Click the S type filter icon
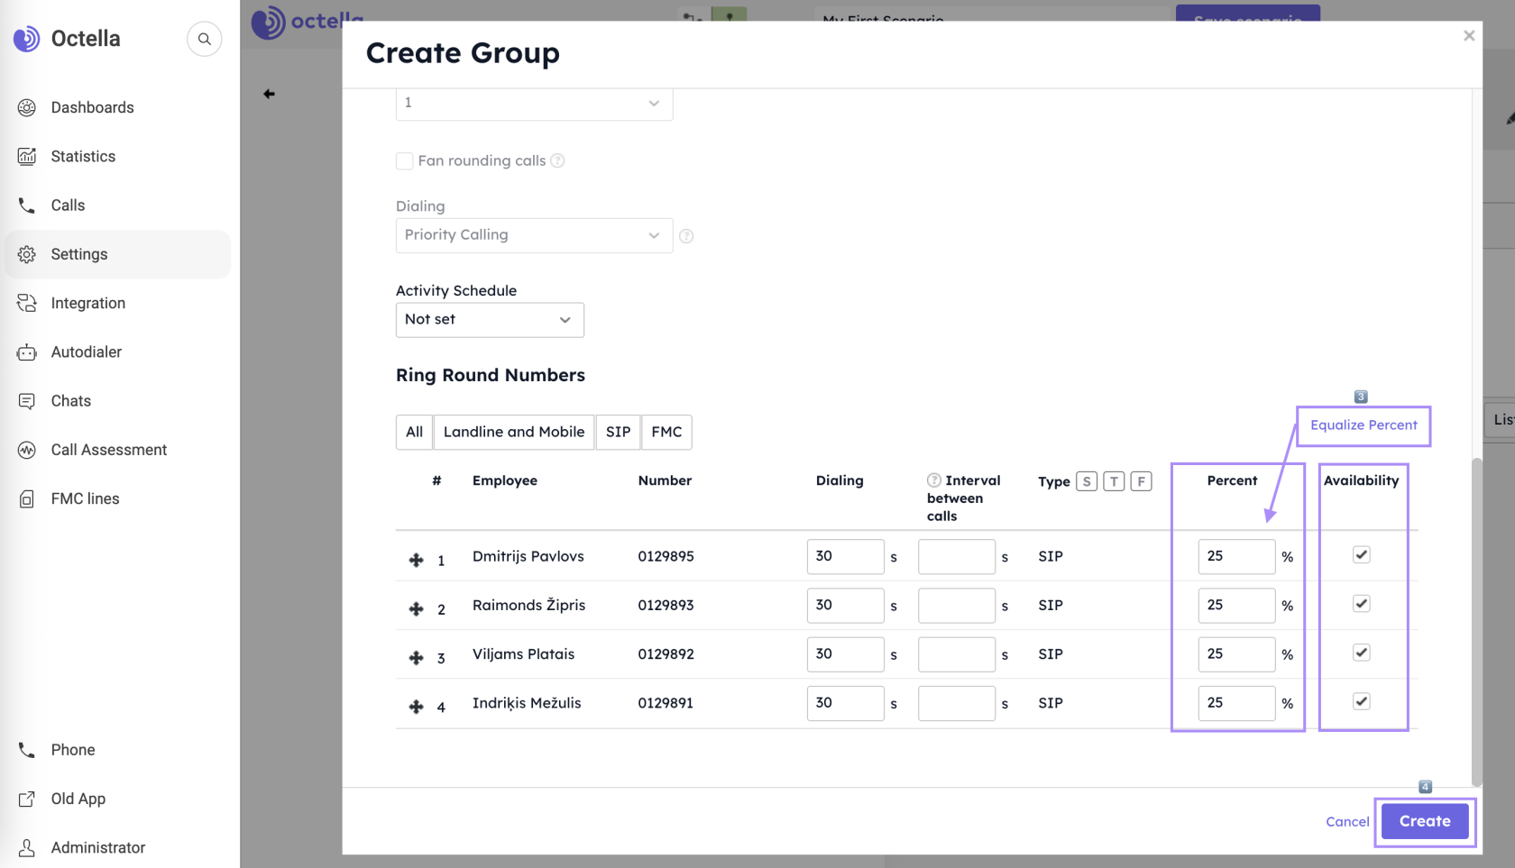 point(1087,481)
